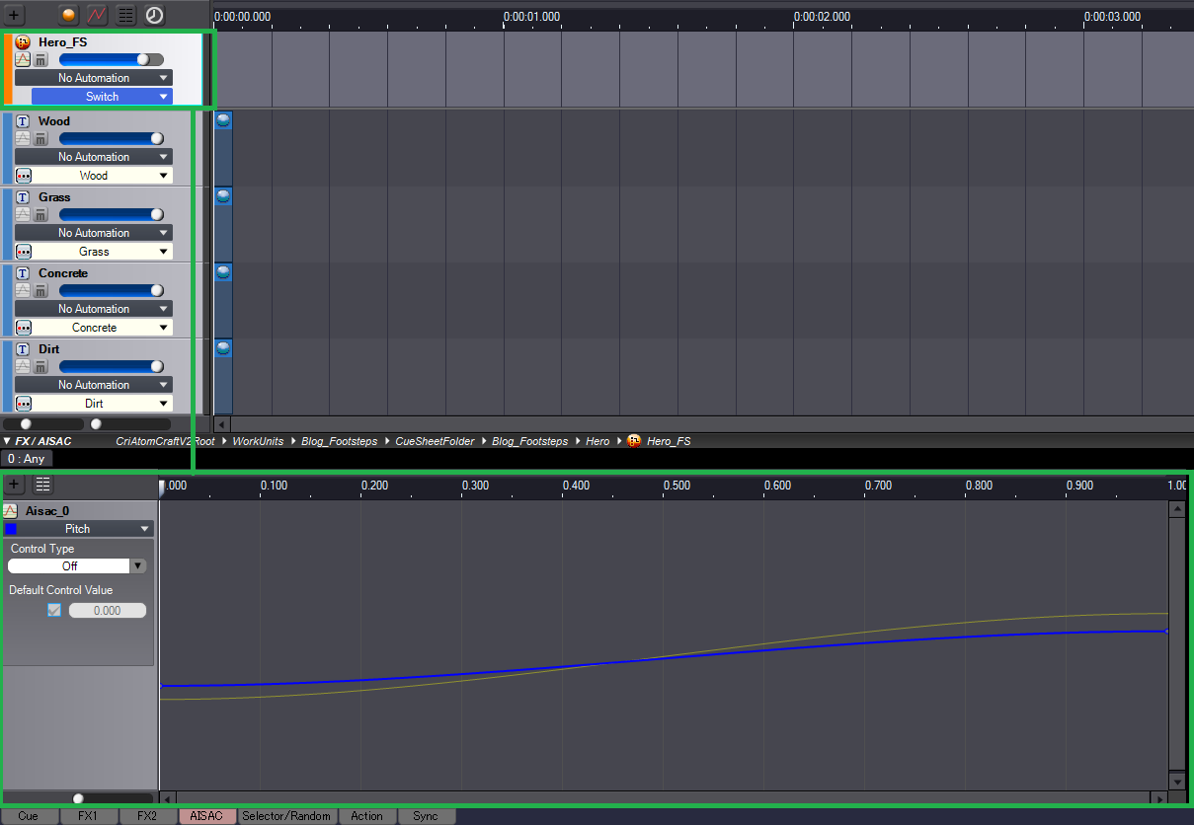Click the Default Control Value 0.000 field
The image size is (1194, 825).
[x=108, y=611]
